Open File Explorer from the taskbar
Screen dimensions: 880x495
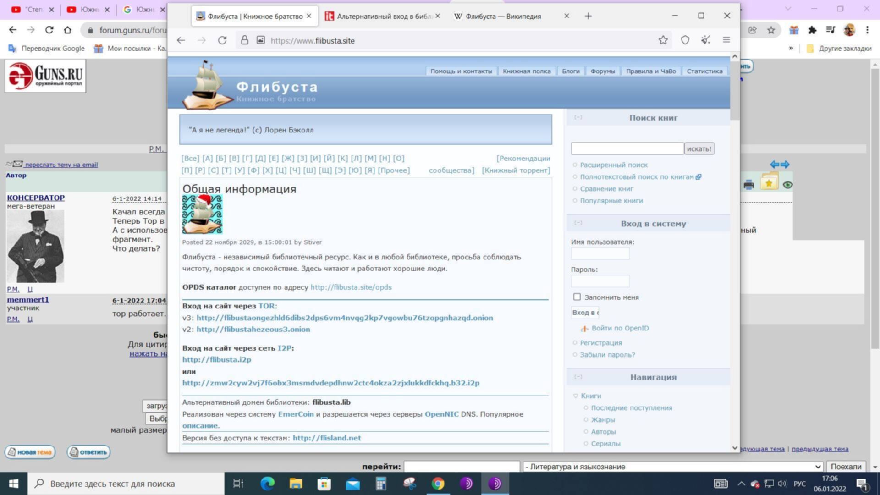296,484
